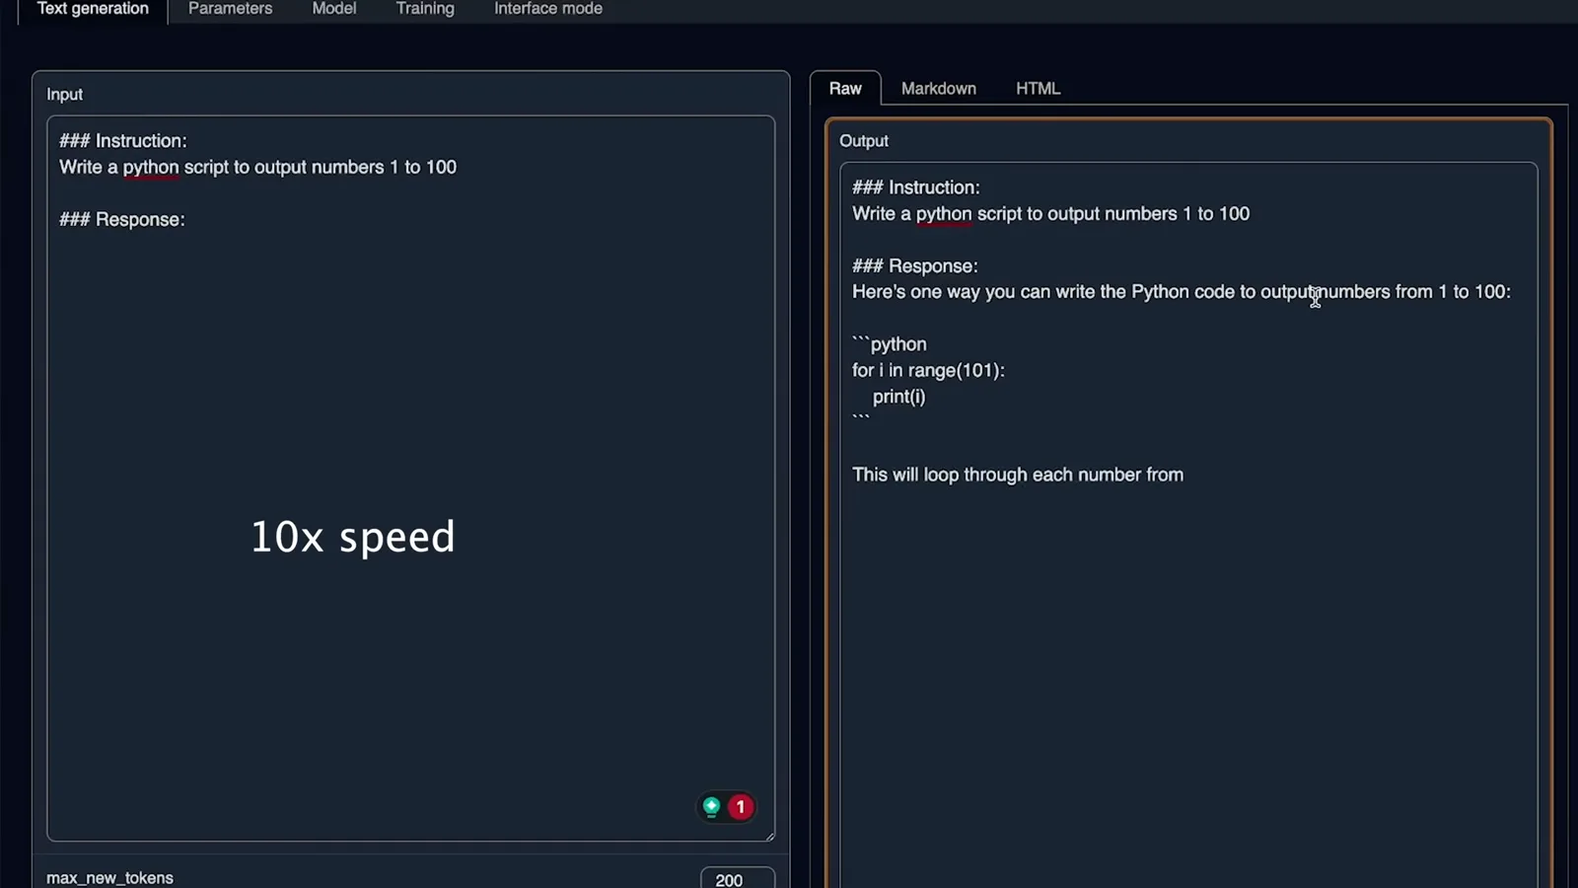Click 'for i in range(101):' output line
Screen dimensions: 1578x888
pos(928,371)
